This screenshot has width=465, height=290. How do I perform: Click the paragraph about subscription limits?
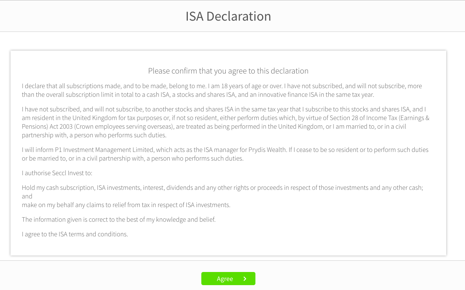click(x=222, y=90)
